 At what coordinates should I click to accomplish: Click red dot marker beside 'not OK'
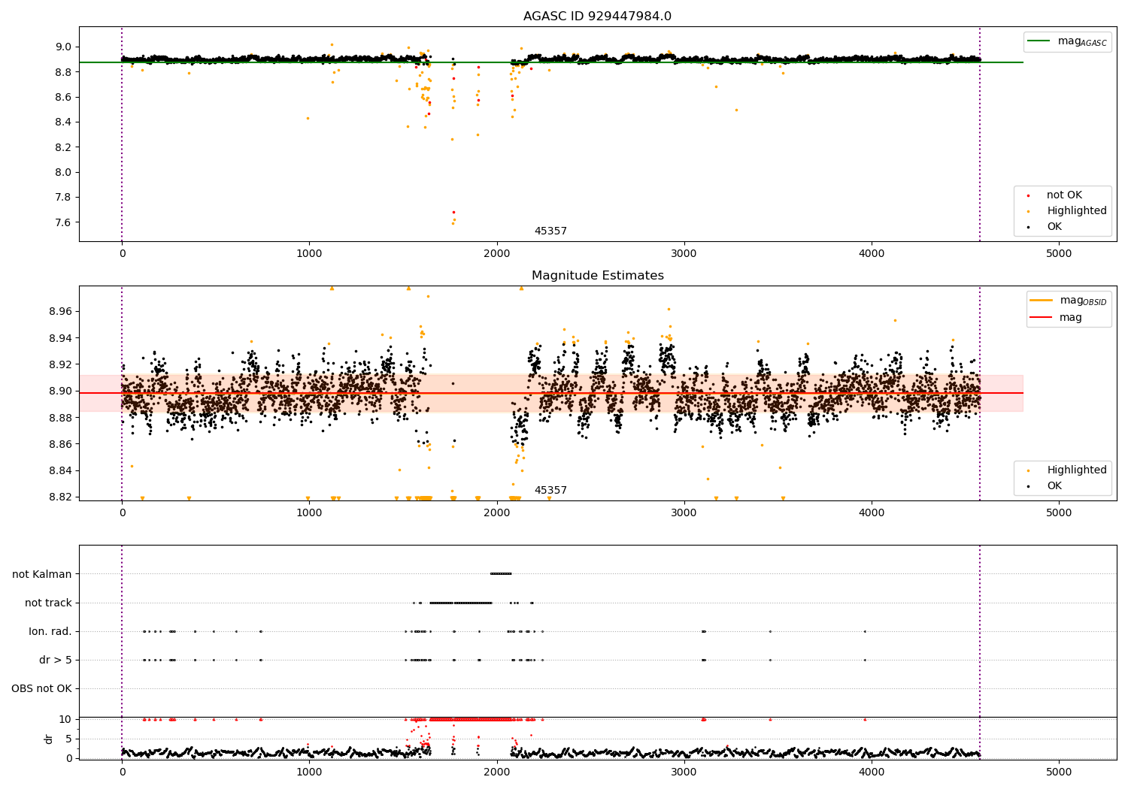tap(1028, 195)
